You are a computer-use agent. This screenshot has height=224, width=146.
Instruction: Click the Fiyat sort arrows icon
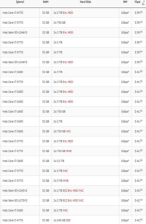pos(143,3)
